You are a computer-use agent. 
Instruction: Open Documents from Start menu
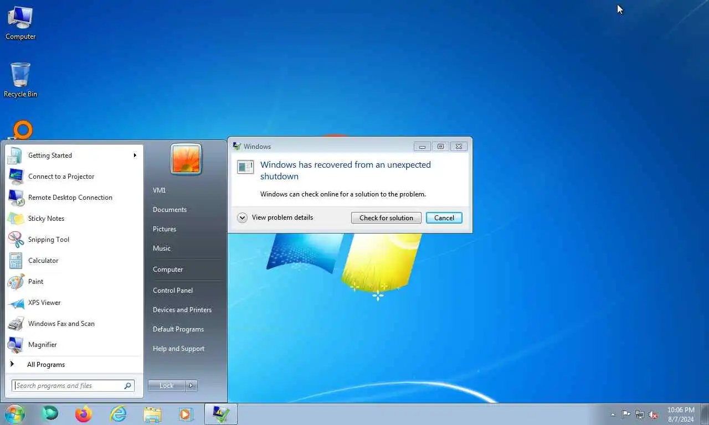[x=169, y=210]
